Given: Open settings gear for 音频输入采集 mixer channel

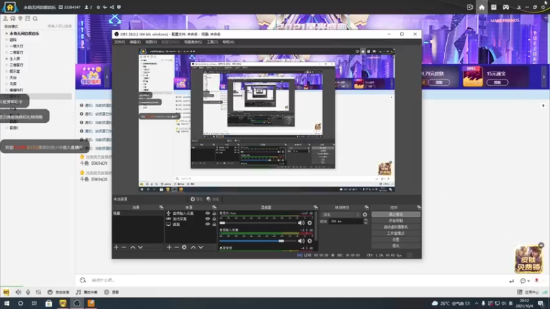Looking at the screenshot, I should tap(310, 241).
